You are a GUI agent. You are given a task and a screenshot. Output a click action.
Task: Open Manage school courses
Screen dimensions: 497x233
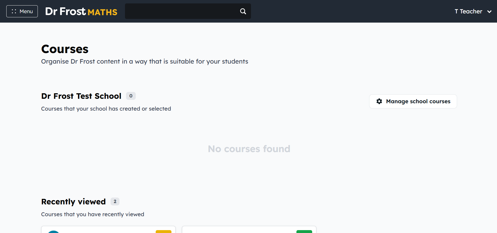click(413, 101)
